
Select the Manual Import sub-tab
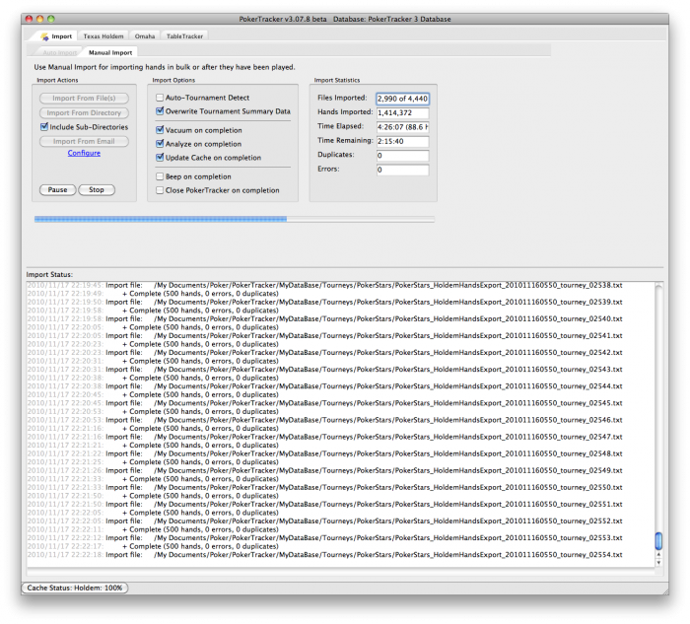tap(110, 53)
